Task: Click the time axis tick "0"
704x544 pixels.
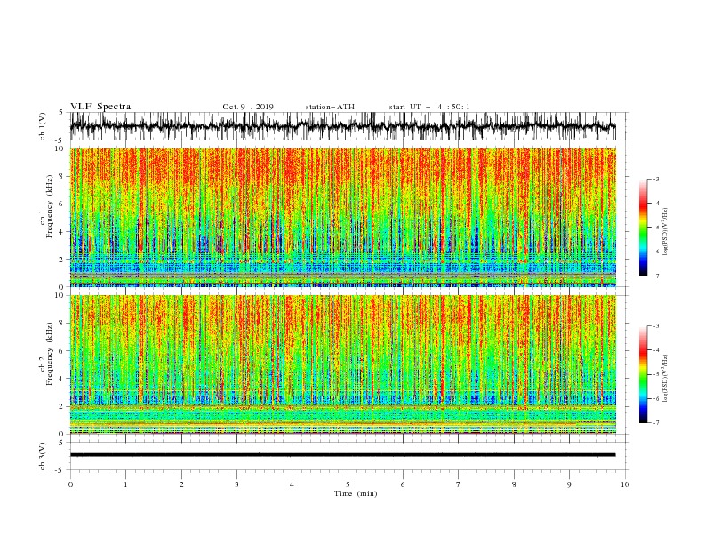Action: [70, 484]
